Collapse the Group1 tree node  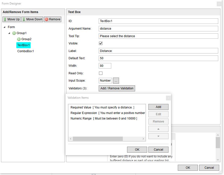(x=9, y=33)
